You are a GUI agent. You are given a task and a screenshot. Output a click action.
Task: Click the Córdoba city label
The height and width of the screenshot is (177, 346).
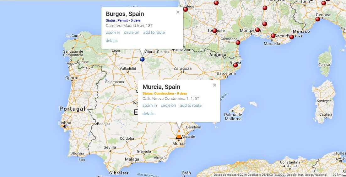click(x=127, y=138)
